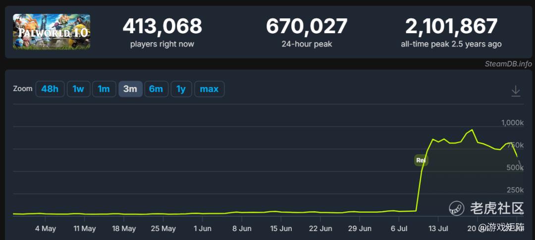The image size is (535, 240).
Task: Click the 29 Jun axis label
Action: pyautogui.click(x=360, y=229)
